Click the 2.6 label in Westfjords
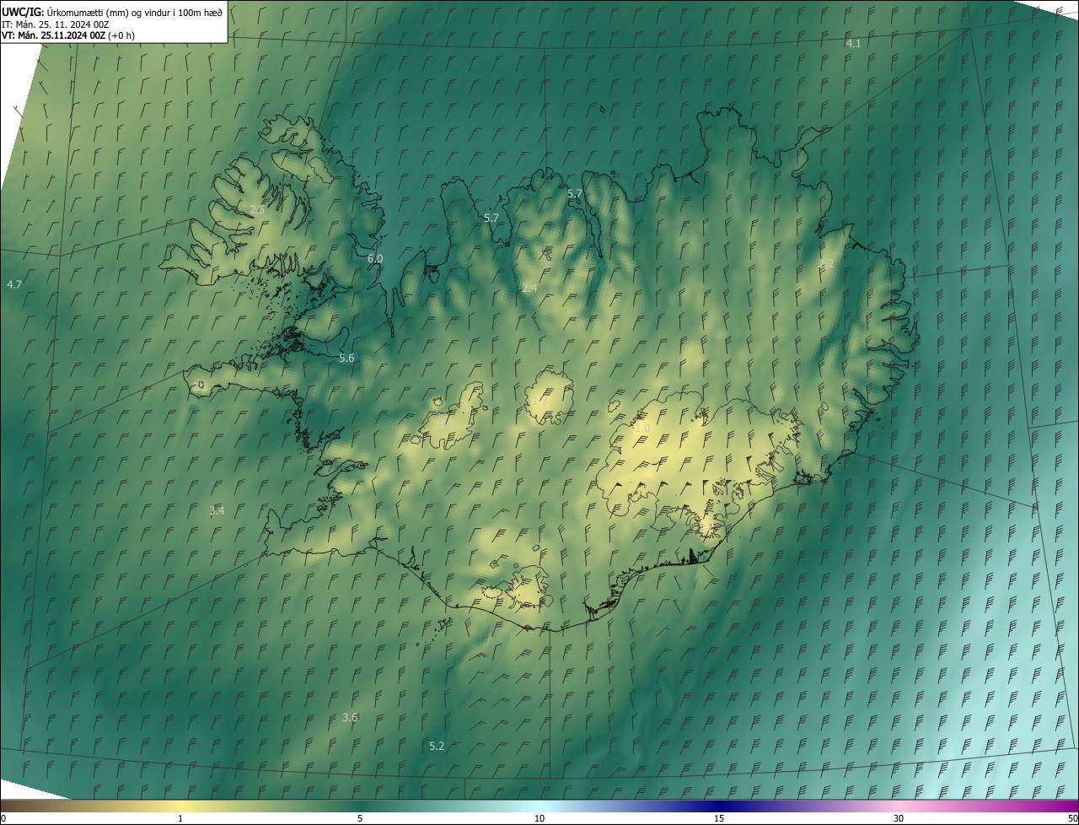This screenshot has height=825, width=1079. pos(258,209)
